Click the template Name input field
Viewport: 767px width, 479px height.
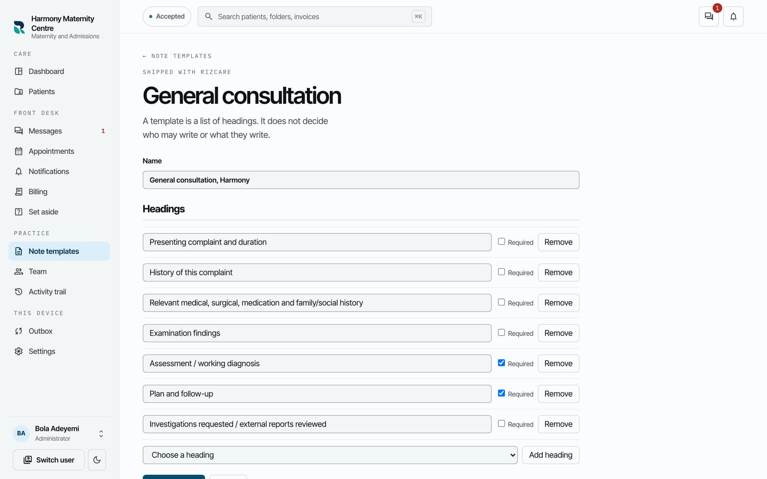(361, 180)
